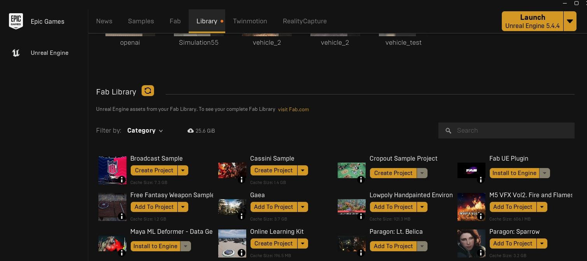587x261 pixels.
Task: Open M5 VFX Vol2 Add To Project arrow
Action: click(542, 207)
